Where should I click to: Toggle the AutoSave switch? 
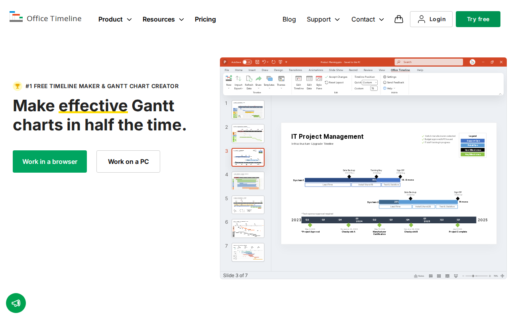247,62
